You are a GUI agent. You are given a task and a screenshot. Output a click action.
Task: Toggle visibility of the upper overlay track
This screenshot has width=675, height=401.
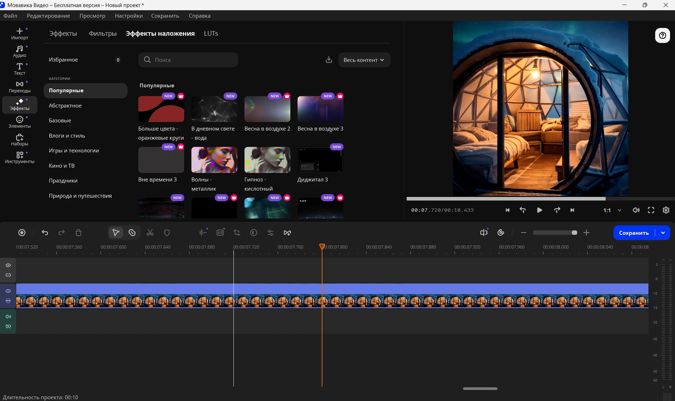pyautogui.click(x=8, y=265)
